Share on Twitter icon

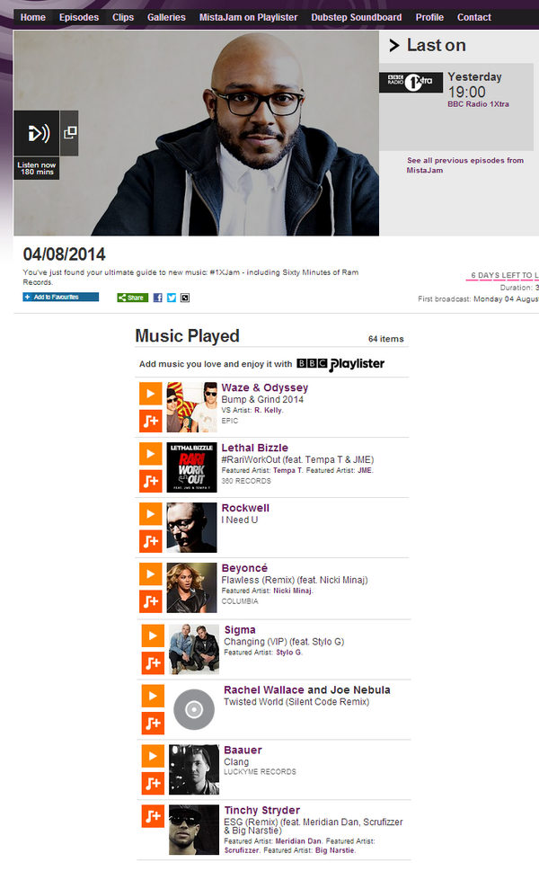click(x=172, y=298)
